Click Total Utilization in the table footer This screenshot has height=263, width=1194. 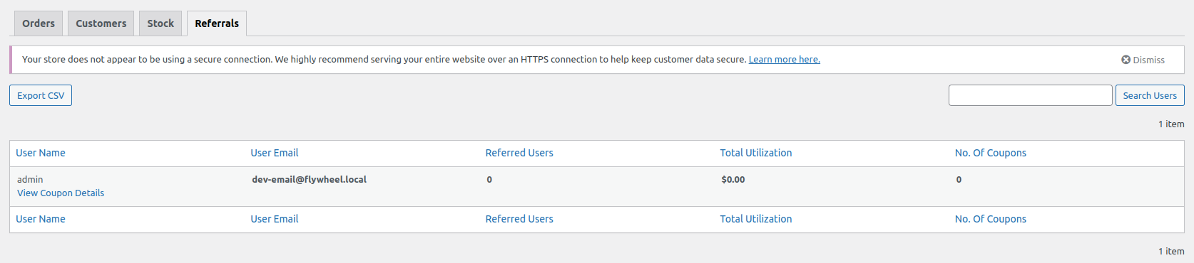pos(756,219)
